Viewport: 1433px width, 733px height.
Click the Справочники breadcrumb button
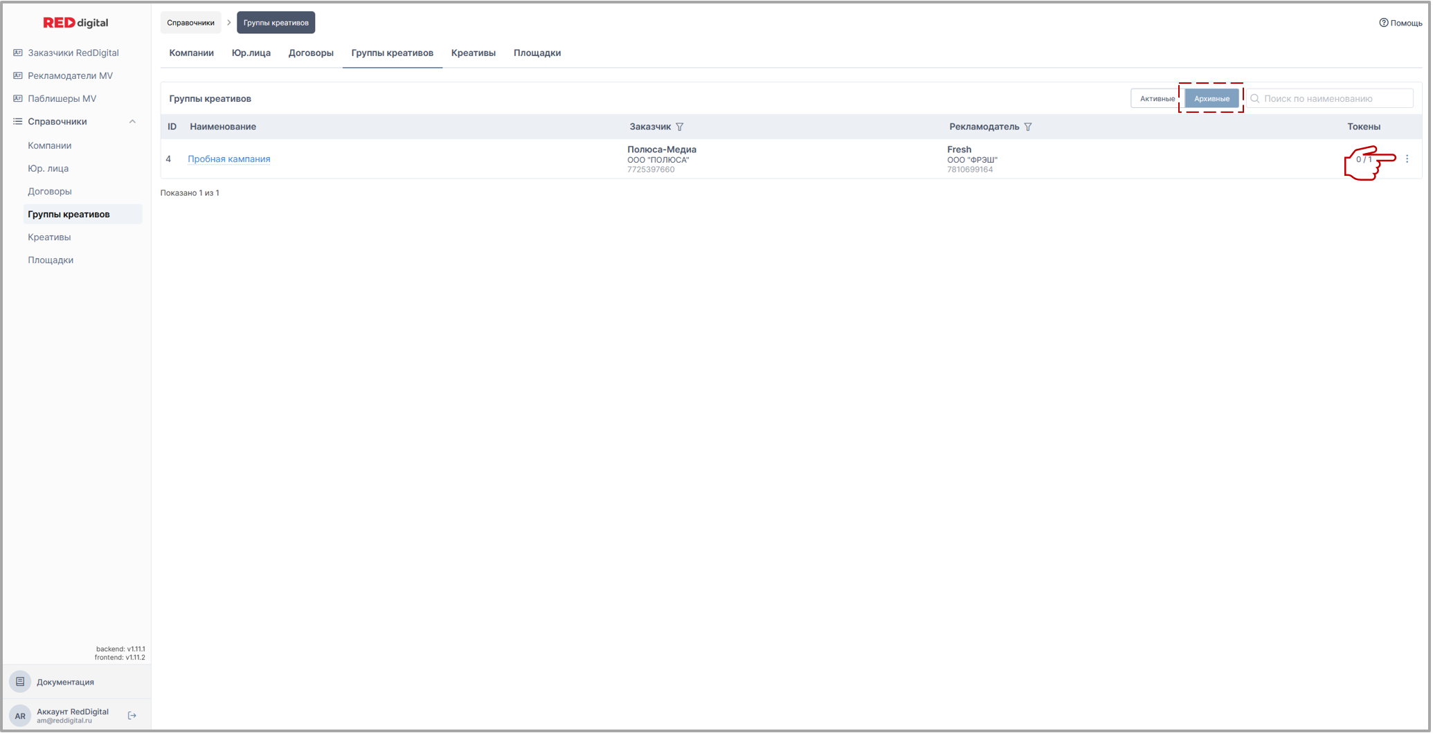pyautogui.click(x=190, y=23)
